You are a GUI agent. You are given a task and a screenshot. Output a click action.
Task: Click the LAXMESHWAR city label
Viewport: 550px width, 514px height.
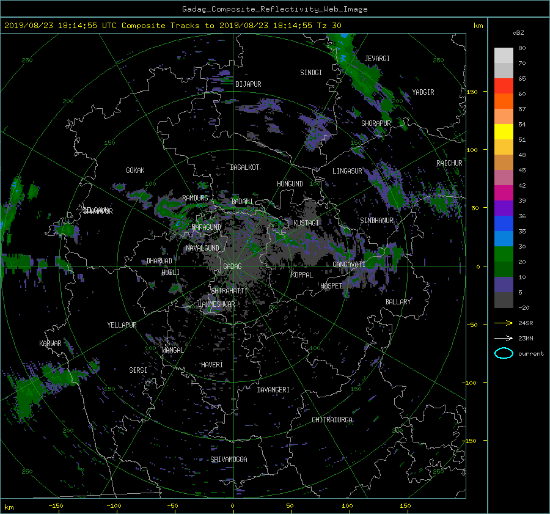click(216, 304)
